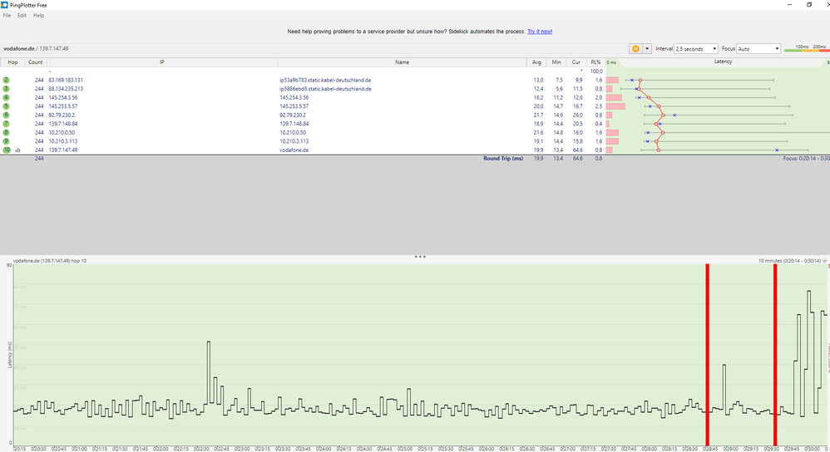Click name ip53a9b783.static.kabel-deutschland.de

tap(325, 81)
